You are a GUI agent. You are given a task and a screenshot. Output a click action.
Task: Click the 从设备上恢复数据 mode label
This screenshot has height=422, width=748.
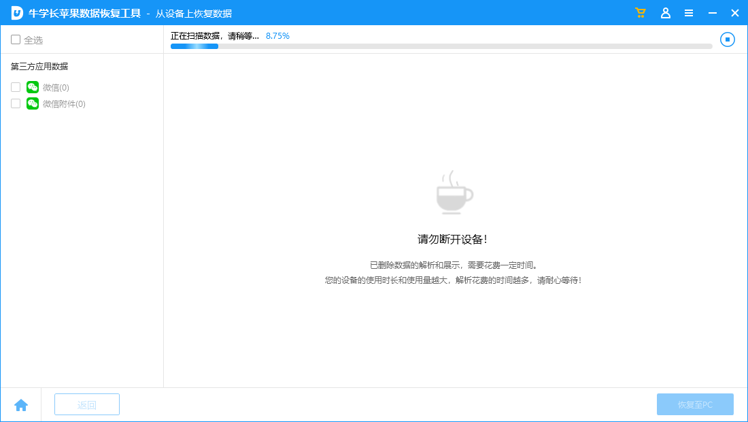point(192,12)
